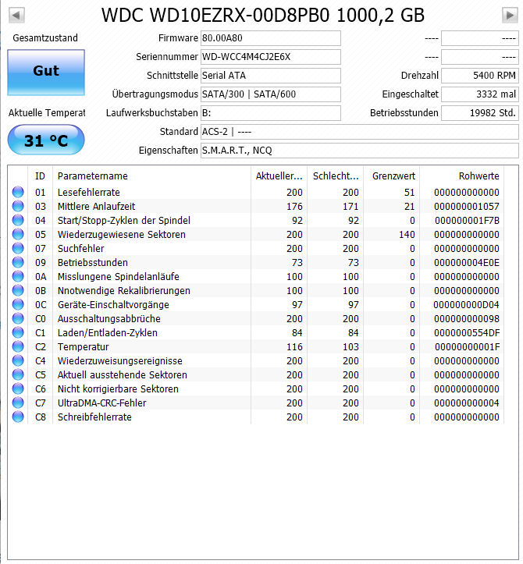Viewport: 523px width, 564px height.
Task: Click status orb of Nicht korrigierbare Sektoren row
Action: click(18, 388)
